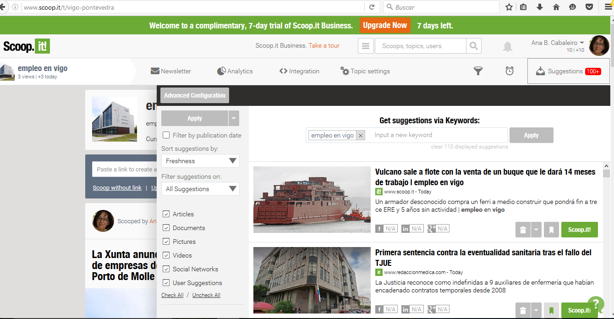
Task: Open the Suggestions inbox icon
Action: coord(541,71)
